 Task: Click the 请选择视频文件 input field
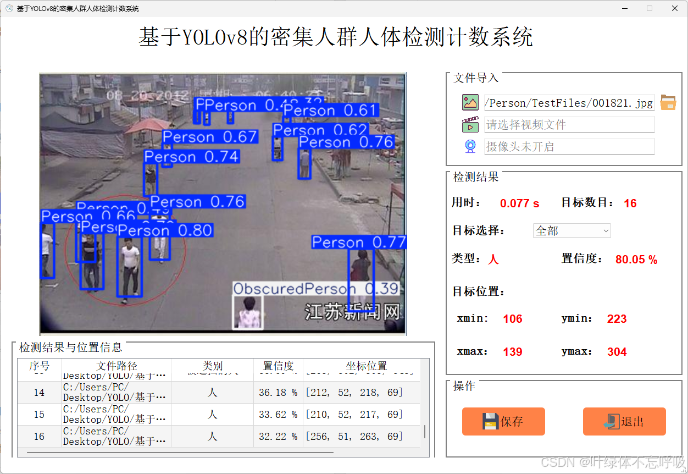(x=569, y=124)
